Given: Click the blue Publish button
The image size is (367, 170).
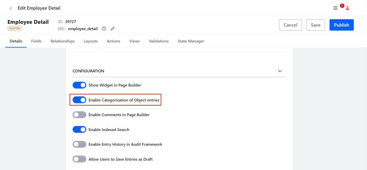Looking at the screenshot, I should click(341, 25).
